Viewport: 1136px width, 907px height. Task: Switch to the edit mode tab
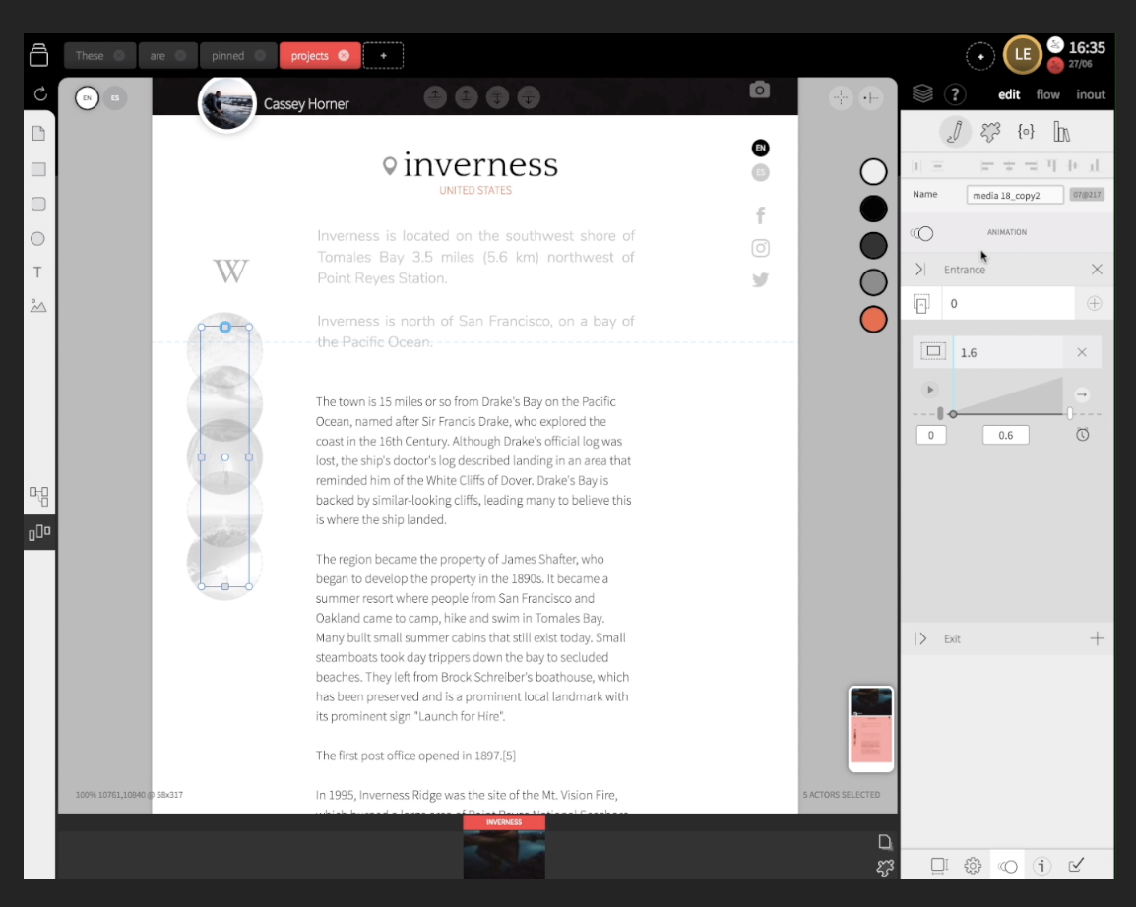[1008, 94]
